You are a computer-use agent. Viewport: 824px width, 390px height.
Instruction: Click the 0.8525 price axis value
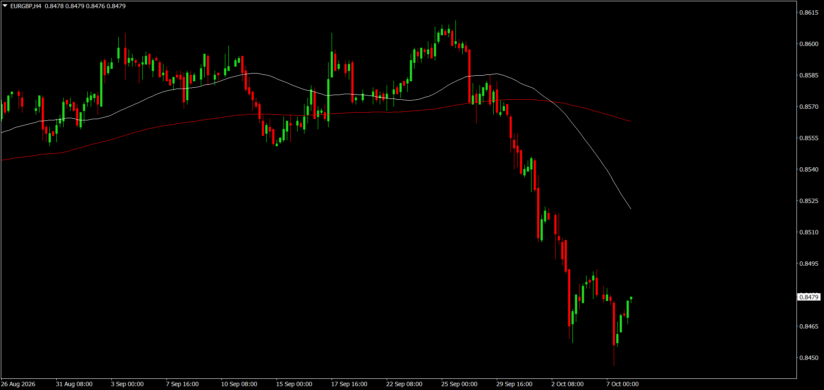[x=809, y=201]
